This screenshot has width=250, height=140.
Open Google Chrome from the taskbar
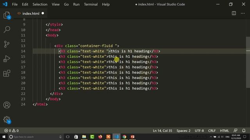pos(124,136)
